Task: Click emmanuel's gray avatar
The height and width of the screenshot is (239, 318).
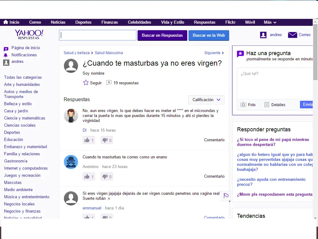Action: [71, 198]
